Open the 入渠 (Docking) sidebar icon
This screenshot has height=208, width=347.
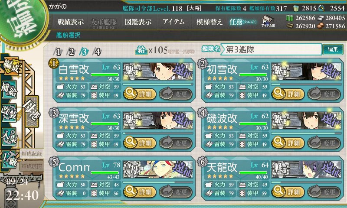9,136
